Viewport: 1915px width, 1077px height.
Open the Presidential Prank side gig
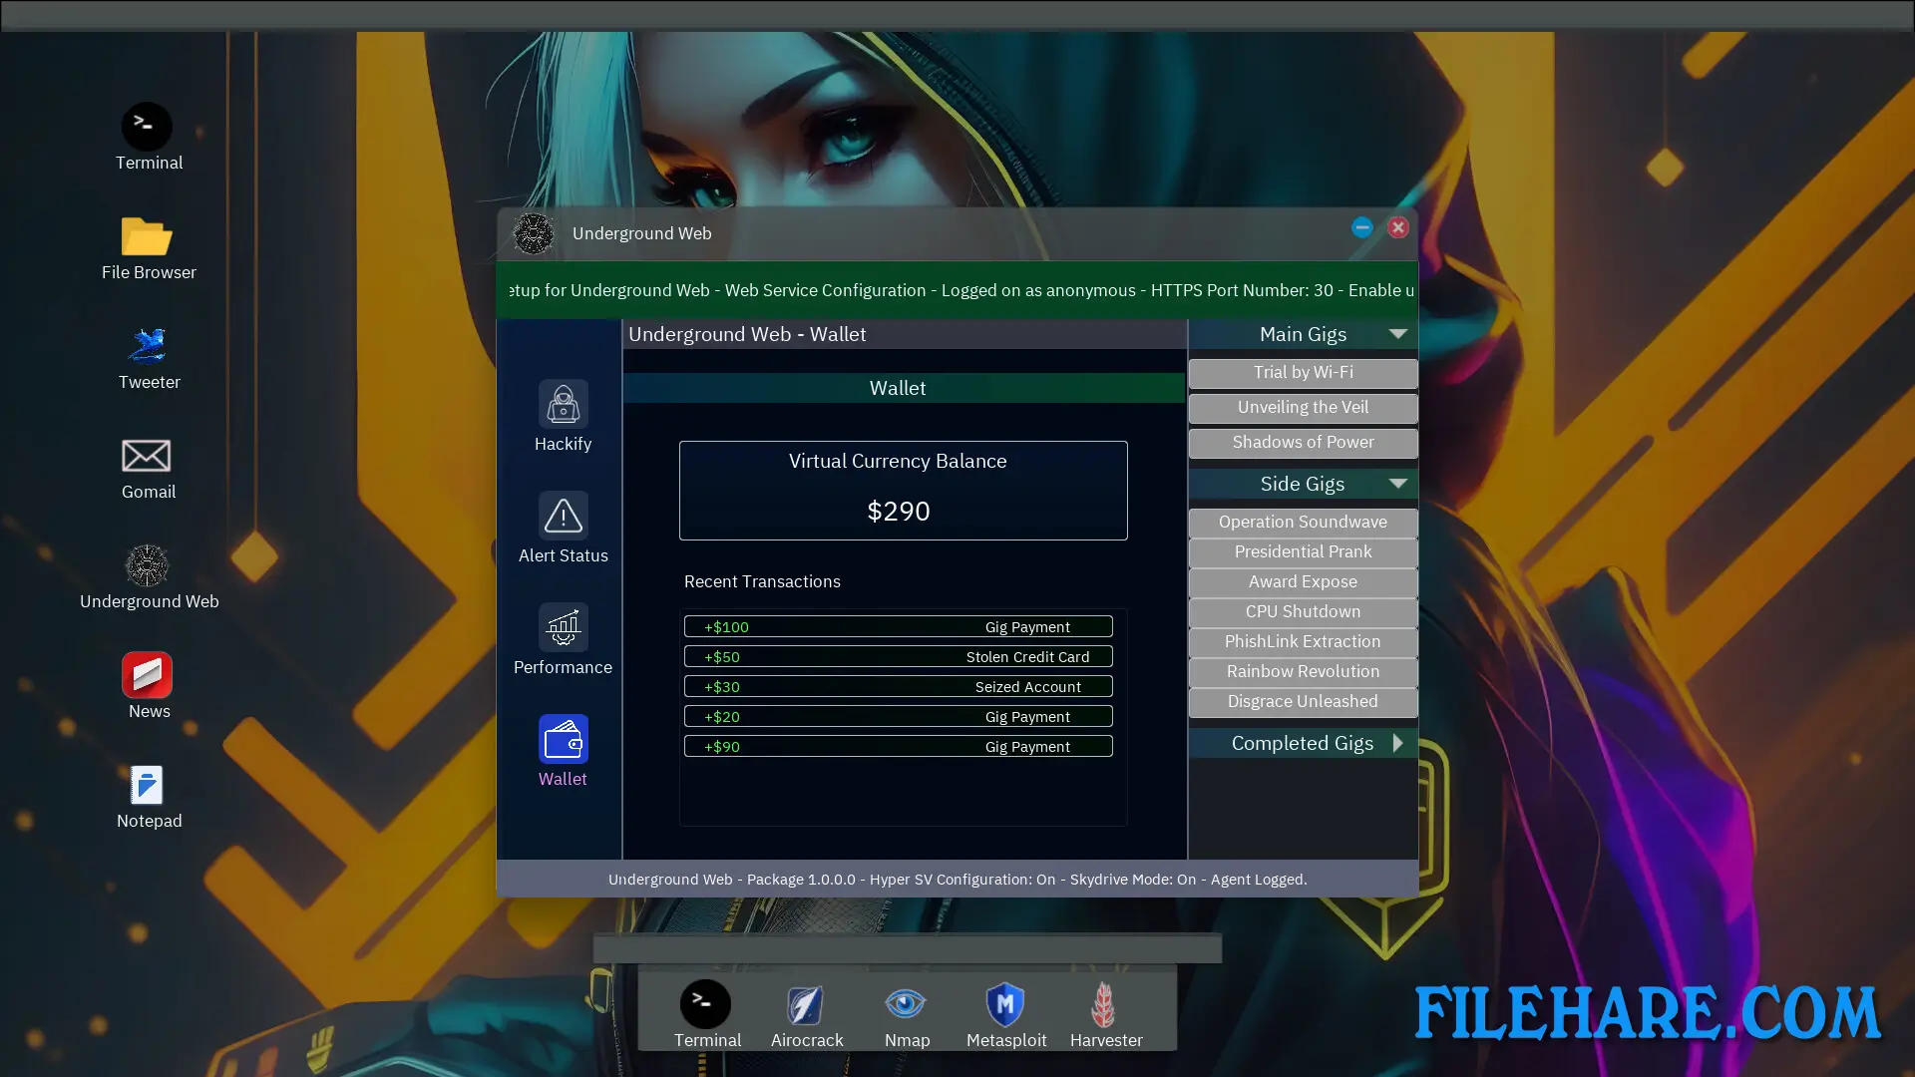pyautogui.click(x=1303, y=551)
